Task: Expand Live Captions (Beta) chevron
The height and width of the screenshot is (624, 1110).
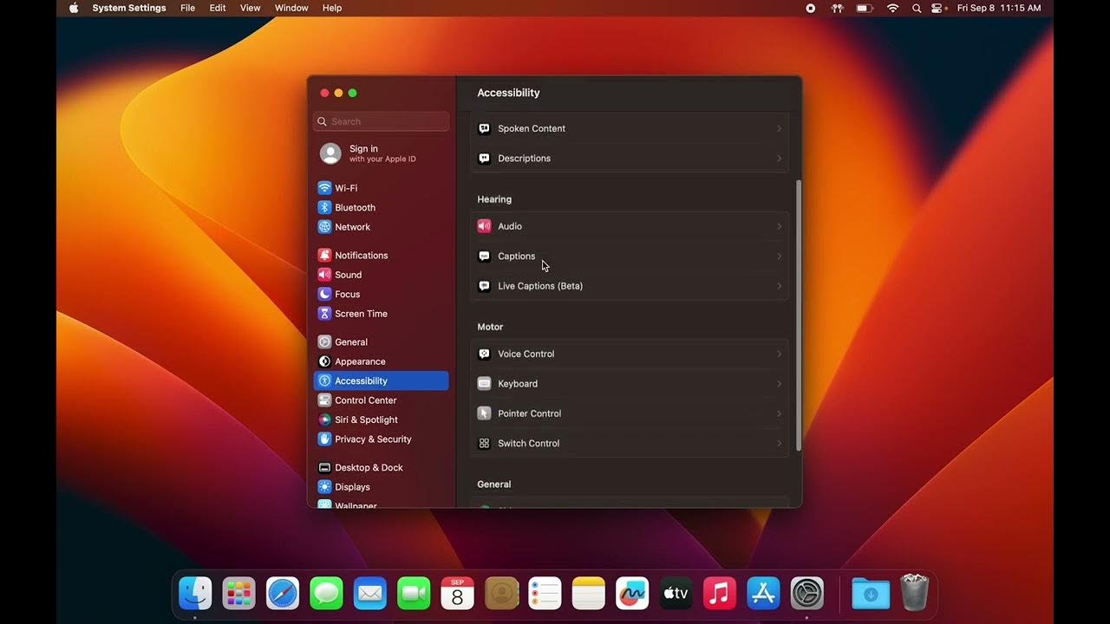Action: point(779,286)
